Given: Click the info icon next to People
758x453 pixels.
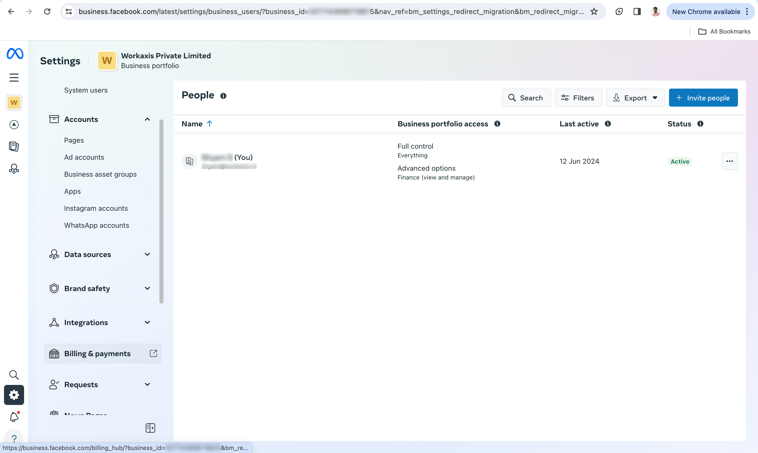Looking at the screenshot, I should pyautogui.click(x=223, y=96).
